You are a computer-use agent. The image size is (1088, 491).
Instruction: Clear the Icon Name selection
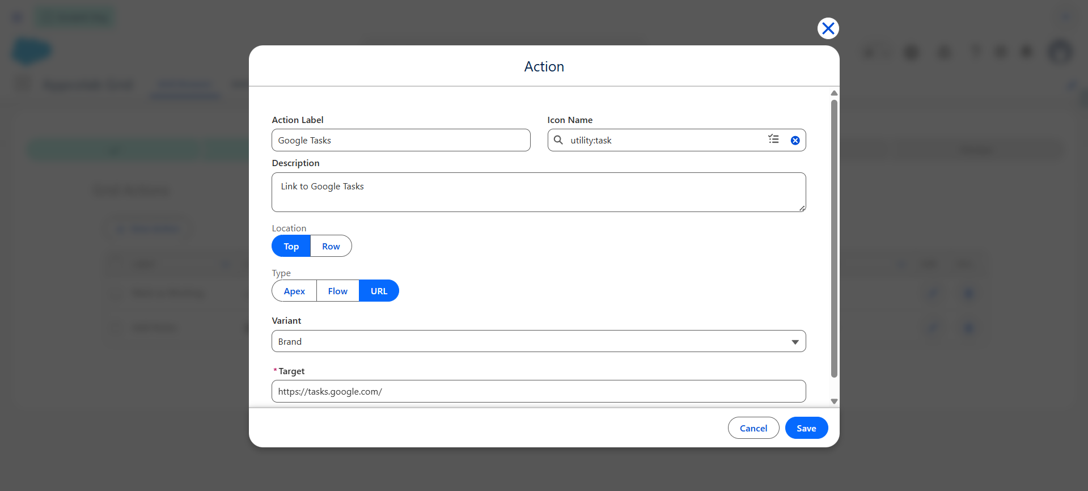(x=795, y=141)
